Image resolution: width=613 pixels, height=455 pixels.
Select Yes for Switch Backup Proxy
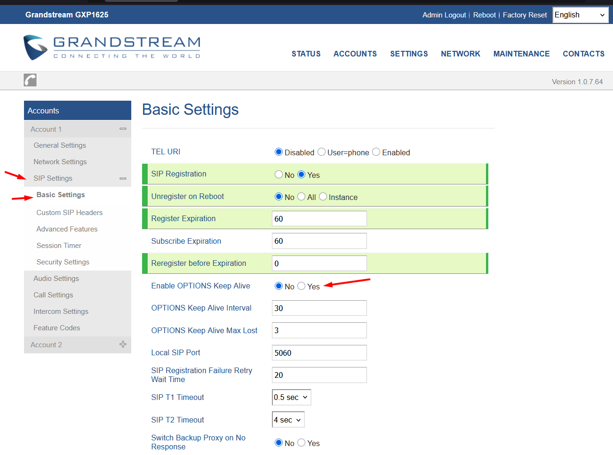302,443
